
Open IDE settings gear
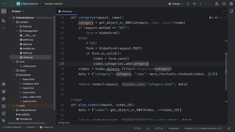(x=231, y=4)
